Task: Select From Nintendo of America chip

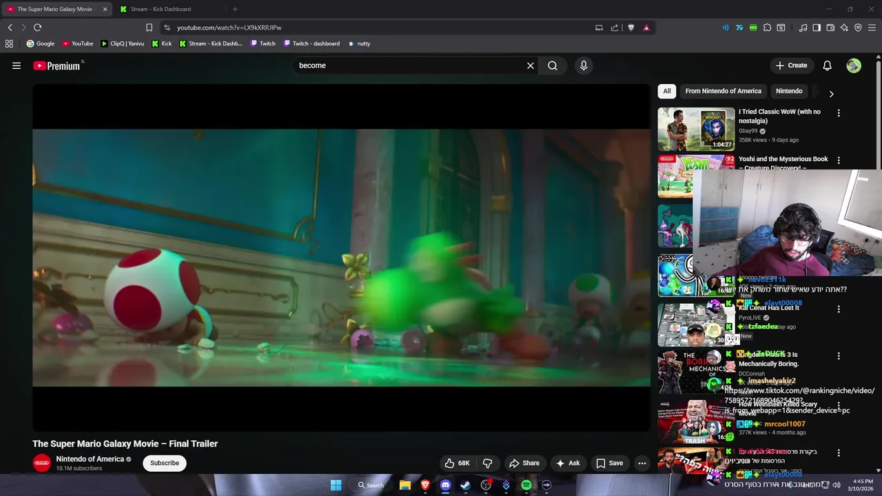Action: pos(723,91)
